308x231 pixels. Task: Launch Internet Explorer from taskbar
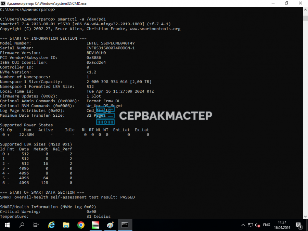pos(51,225)
